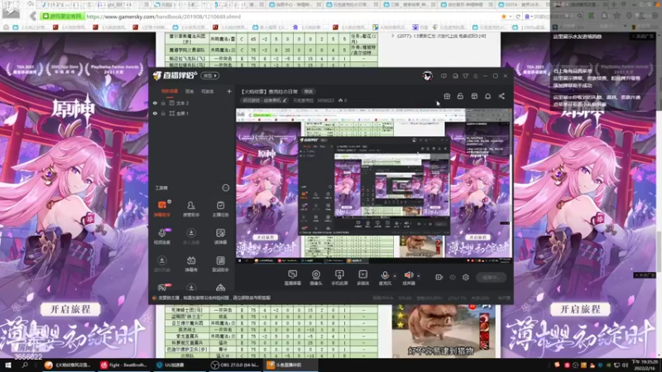Lock the 全屏 1 source

163,113
